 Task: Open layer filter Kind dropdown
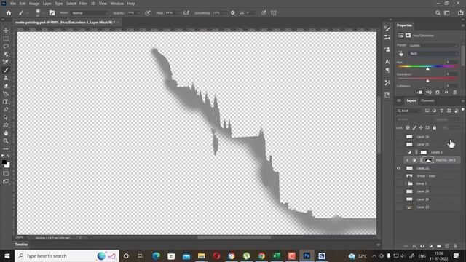tap(409, 111)
